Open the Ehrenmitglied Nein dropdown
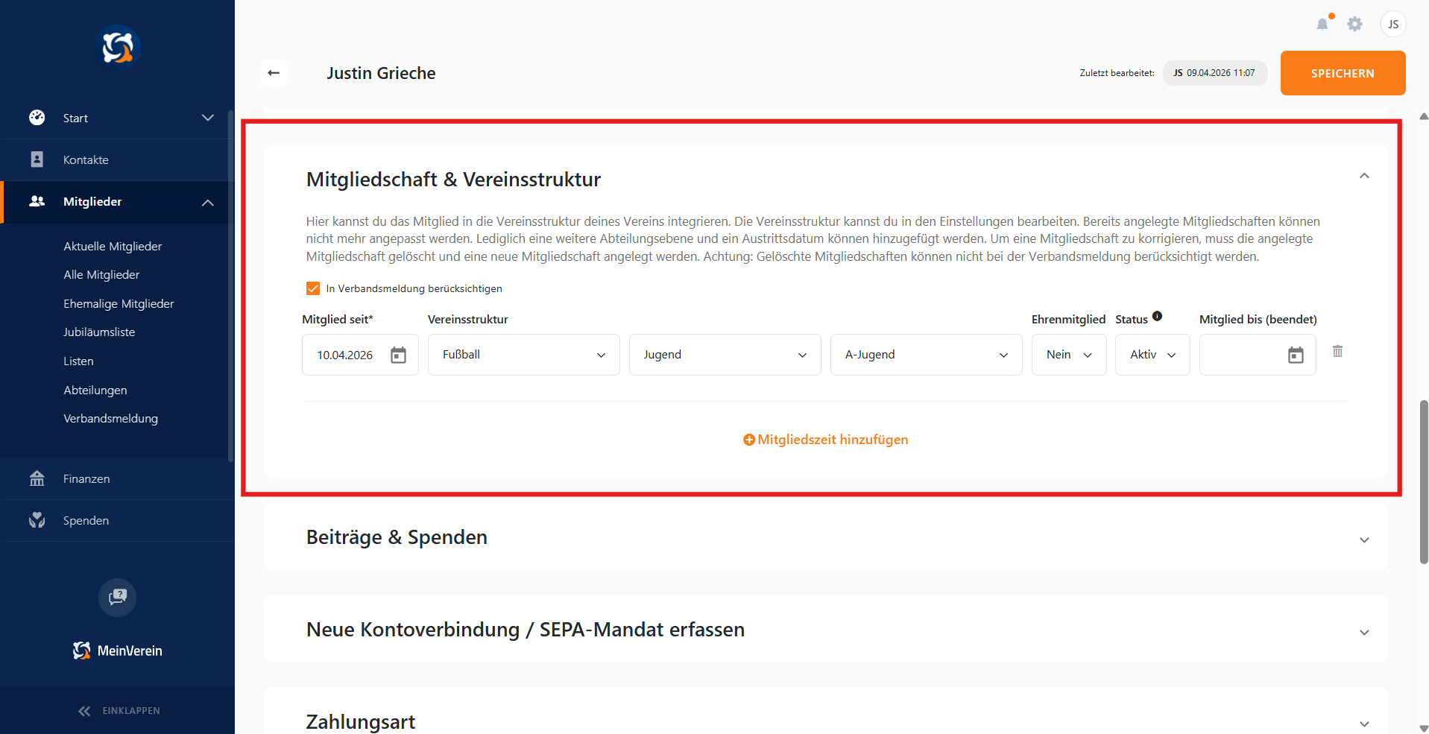 (1068, 355)
